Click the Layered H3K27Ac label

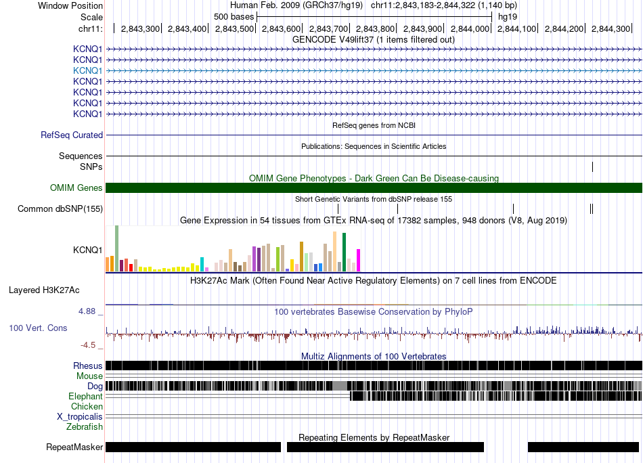[x=44, y=290]
